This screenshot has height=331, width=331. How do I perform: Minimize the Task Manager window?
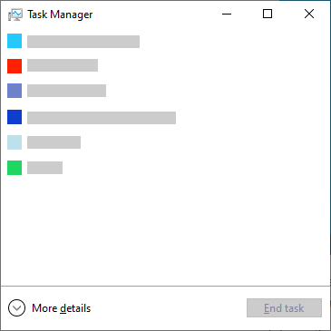pos(227,14)
